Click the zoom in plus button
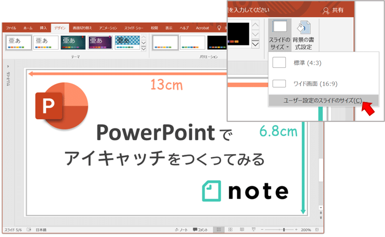Image resolution: width=385 pixels, height=237 pixels. click(x=296, y=230)
